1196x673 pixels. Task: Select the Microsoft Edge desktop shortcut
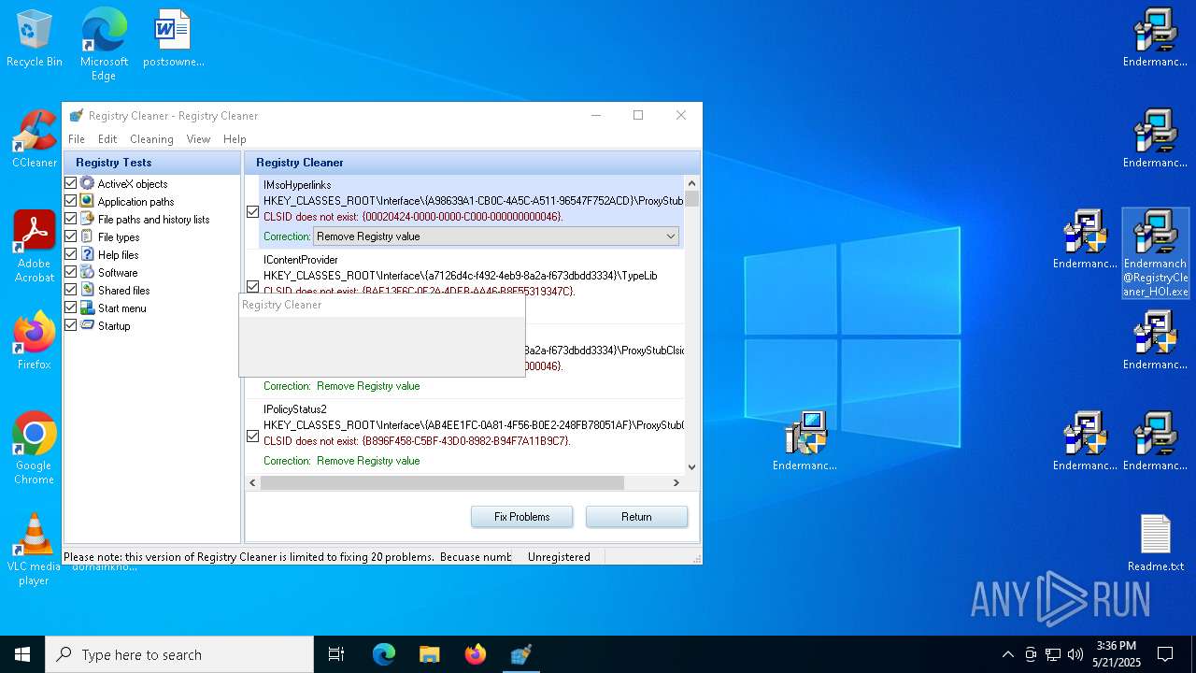coord(104,45)
